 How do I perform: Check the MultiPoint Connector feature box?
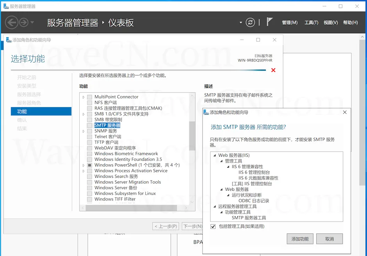pos(89,97)
